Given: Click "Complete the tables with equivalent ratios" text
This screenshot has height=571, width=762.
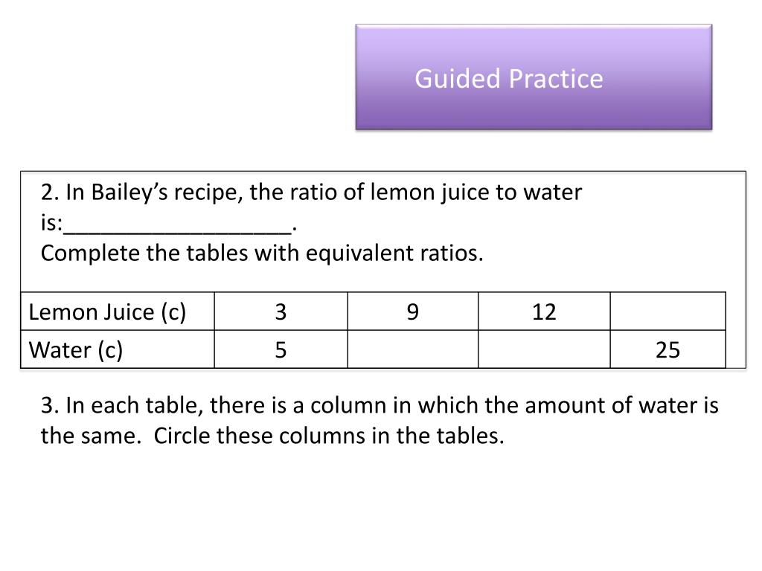Looking at the screenshot, I should point(262,254).
